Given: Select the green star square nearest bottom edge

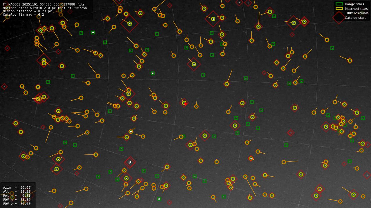Looking at the screenshot, I should click(159, 199).
